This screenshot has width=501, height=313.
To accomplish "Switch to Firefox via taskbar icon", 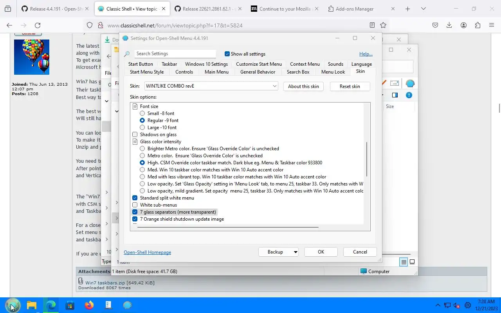I will pyautogui.click(x=89, y=305).
